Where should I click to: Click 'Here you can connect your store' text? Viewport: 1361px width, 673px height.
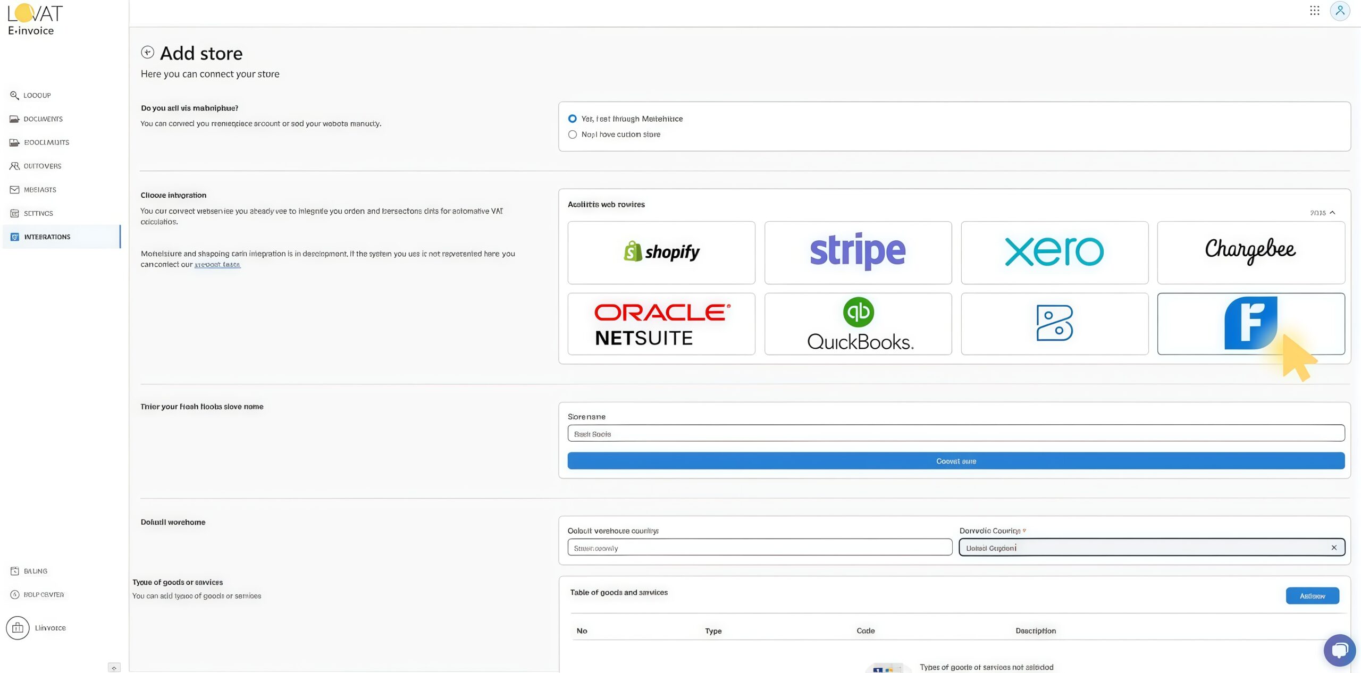(x=210, y=74)
